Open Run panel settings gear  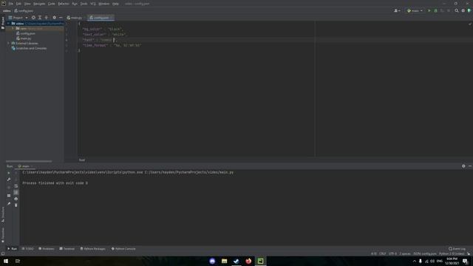click(463, 166)
